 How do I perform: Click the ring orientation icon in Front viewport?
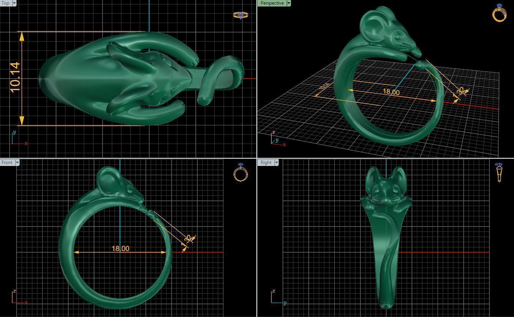[x=241, y=172]
